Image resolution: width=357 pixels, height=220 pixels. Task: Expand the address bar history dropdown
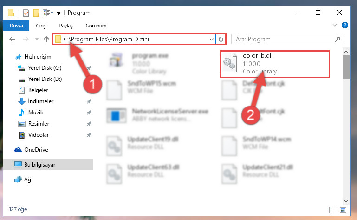pyautogui.click(x=212, y=39)
